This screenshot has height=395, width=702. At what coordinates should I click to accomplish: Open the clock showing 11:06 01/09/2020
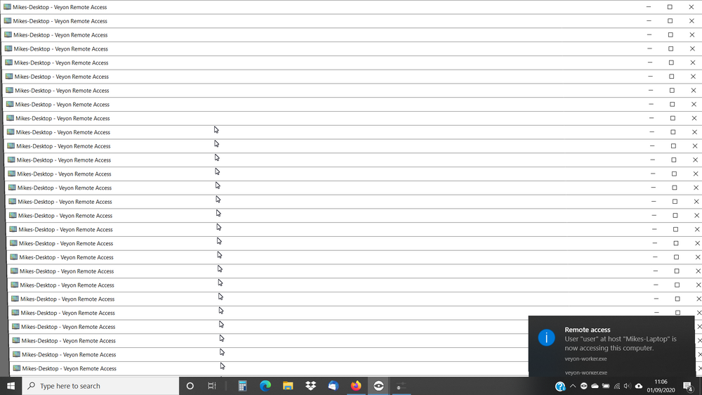tap(661, 386)
